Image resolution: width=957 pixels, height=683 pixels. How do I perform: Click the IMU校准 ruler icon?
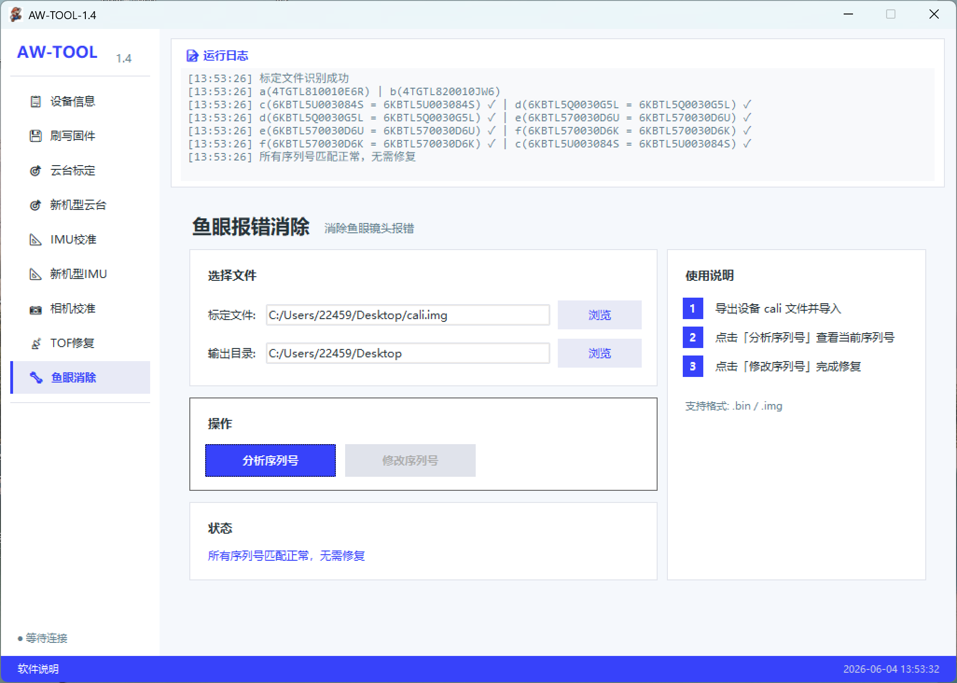pos(35,239)
